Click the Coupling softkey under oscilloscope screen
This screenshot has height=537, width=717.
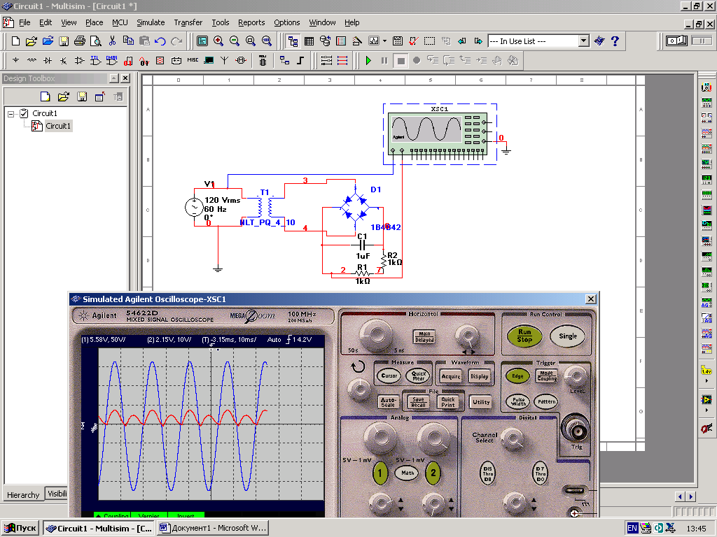click(x=112, y=515)
